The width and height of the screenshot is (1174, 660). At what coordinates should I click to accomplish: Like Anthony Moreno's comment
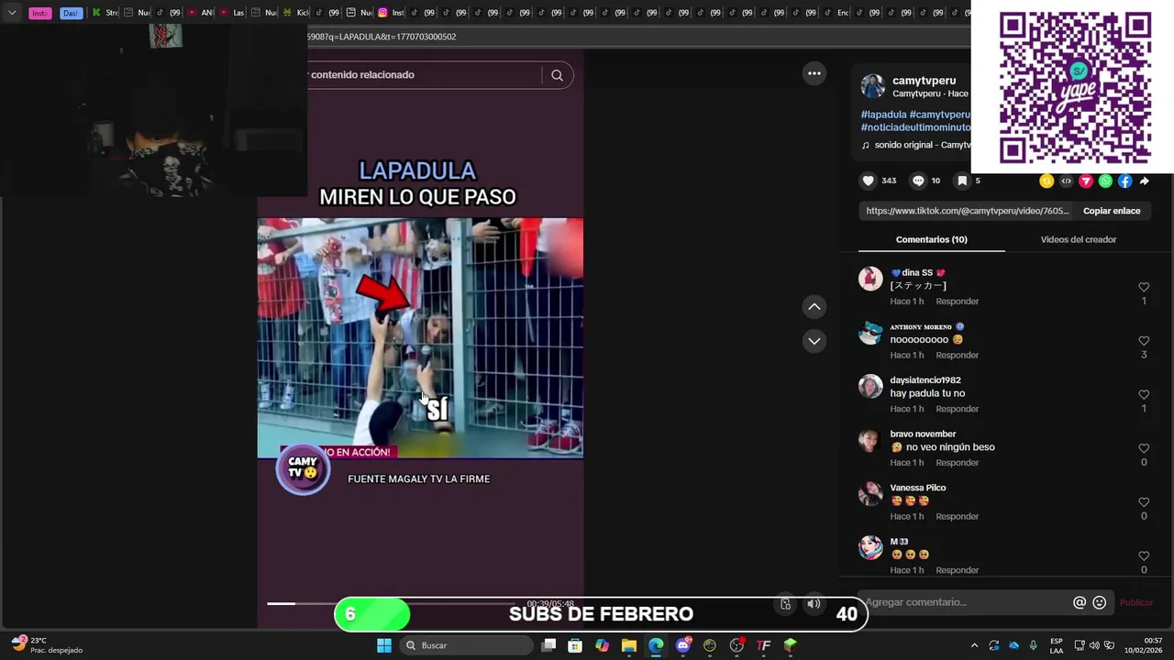click(x=1144, y=341)
